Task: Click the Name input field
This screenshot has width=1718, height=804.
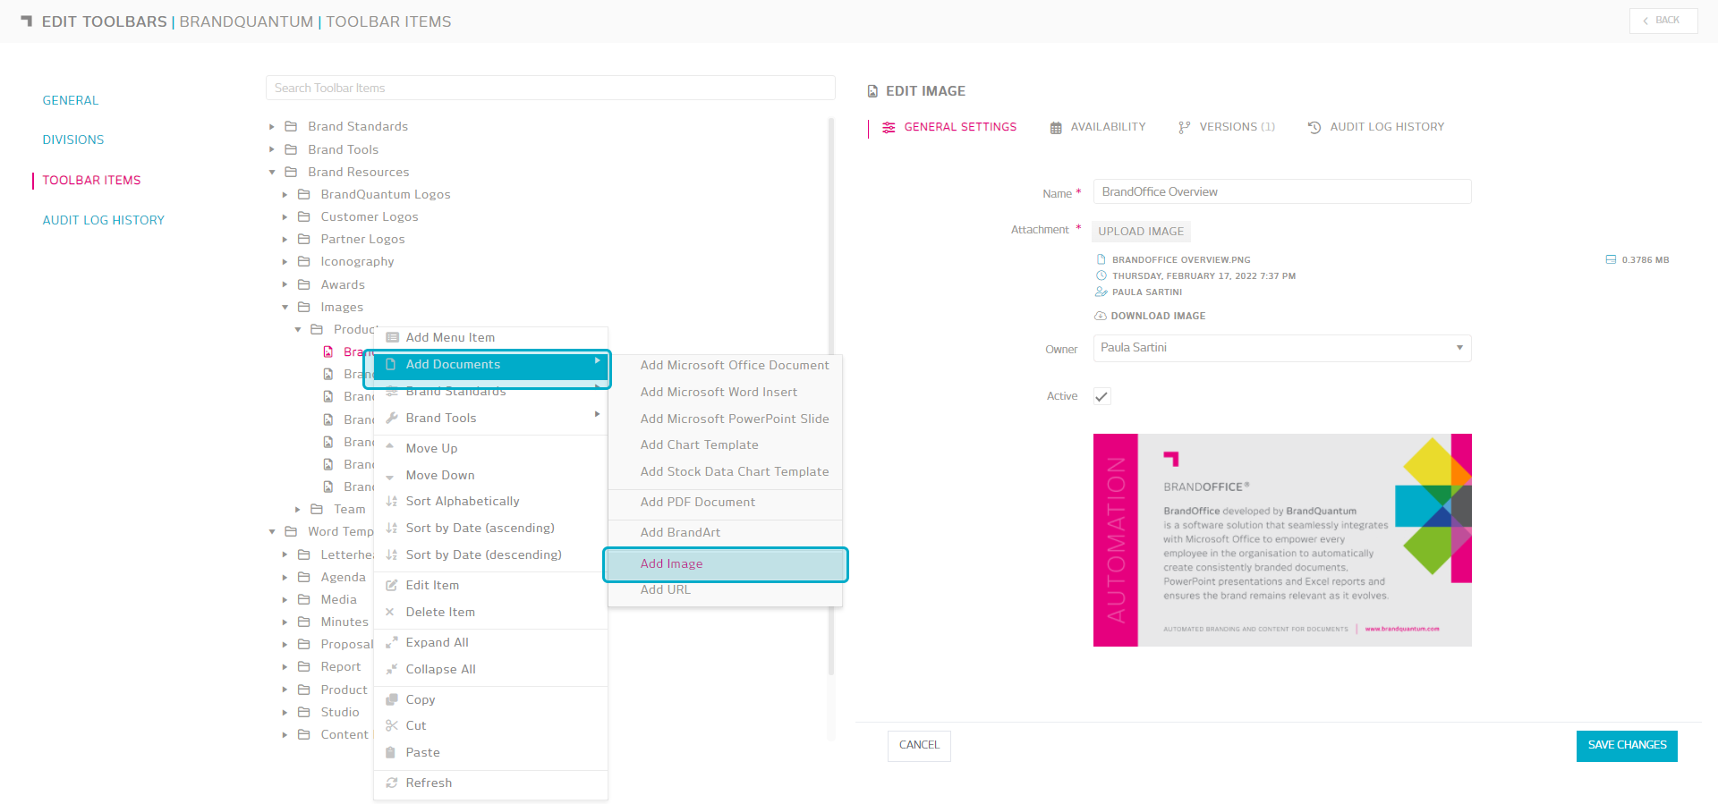Action: point(1282,191)
